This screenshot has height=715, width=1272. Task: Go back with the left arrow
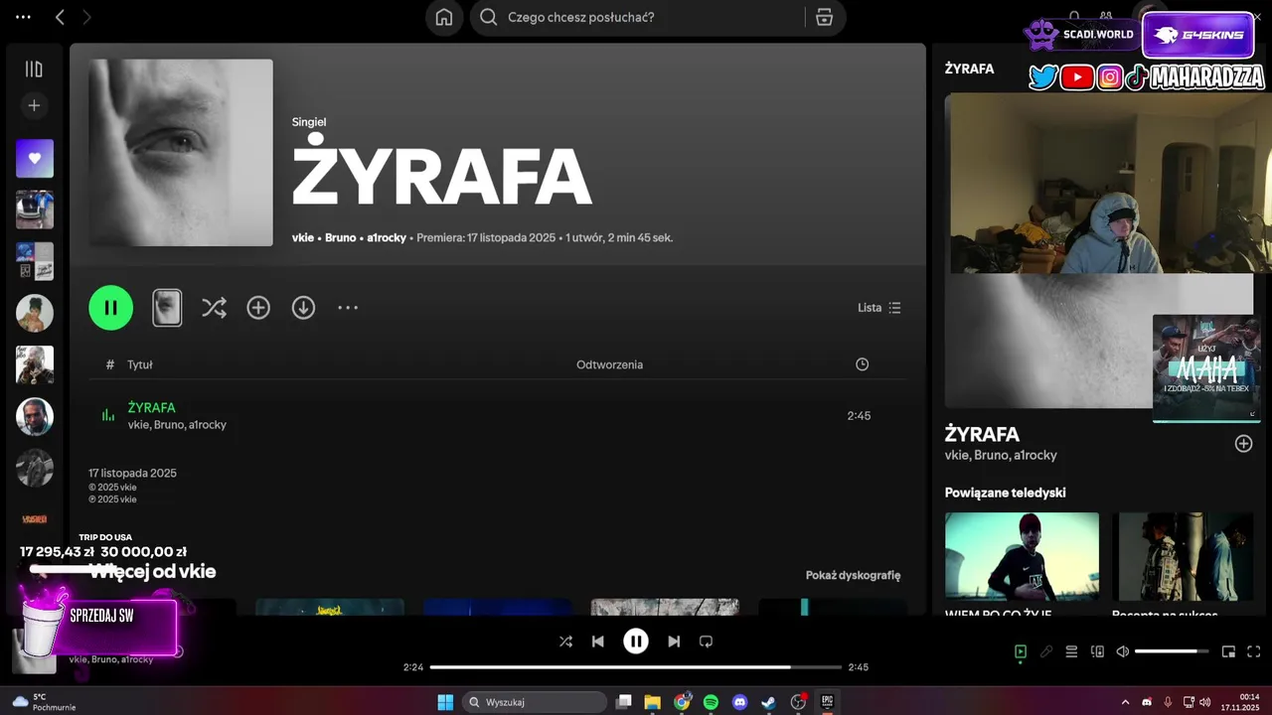pyautogui.click(x=60, y=17)
